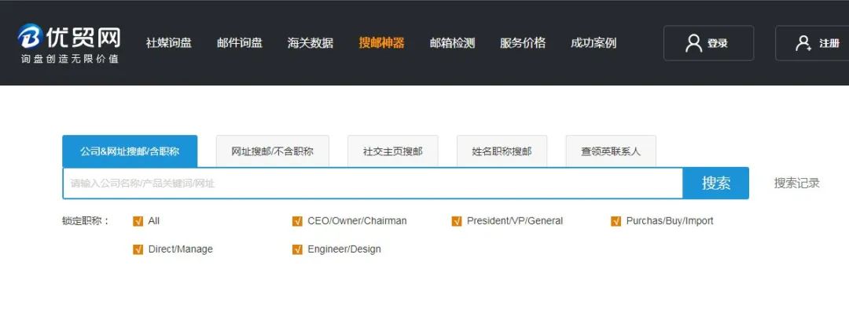Toggle the Engineer/Design checkbox

(297, 249)
